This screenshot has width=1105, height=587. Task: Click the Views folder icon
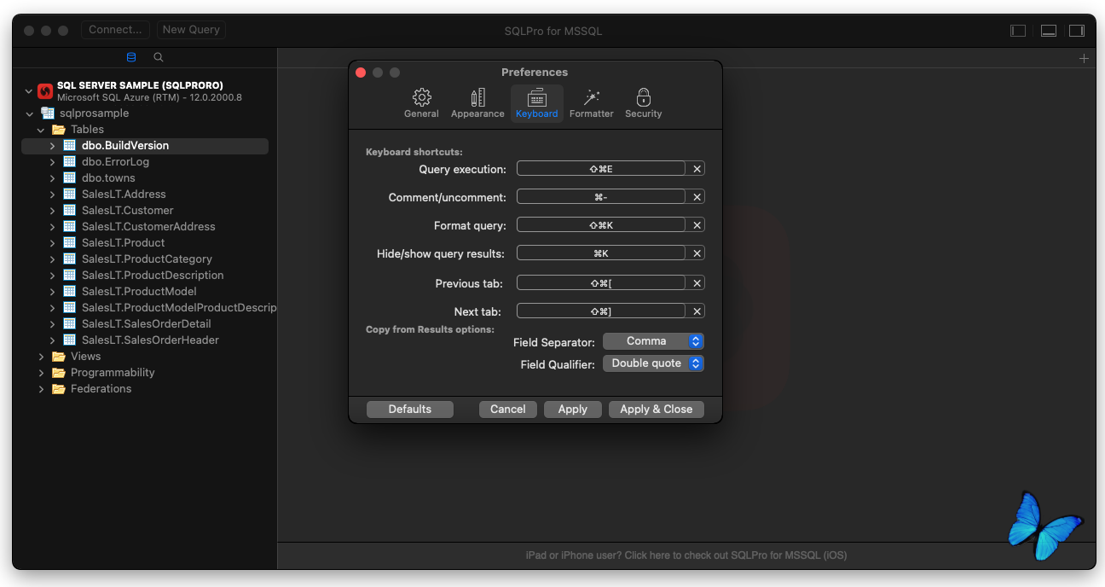pyautogui.click(x=59, y=357)
